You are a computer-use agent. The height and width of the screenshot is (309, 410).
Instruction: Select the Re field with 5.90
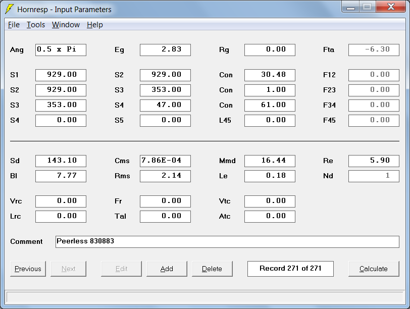click(x=374, y=161)
